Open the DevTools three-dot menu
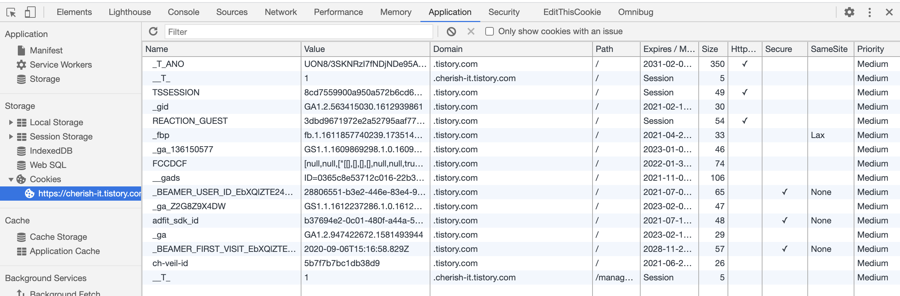The height and width of the screenshot is (296, 900). click(870, 12)
